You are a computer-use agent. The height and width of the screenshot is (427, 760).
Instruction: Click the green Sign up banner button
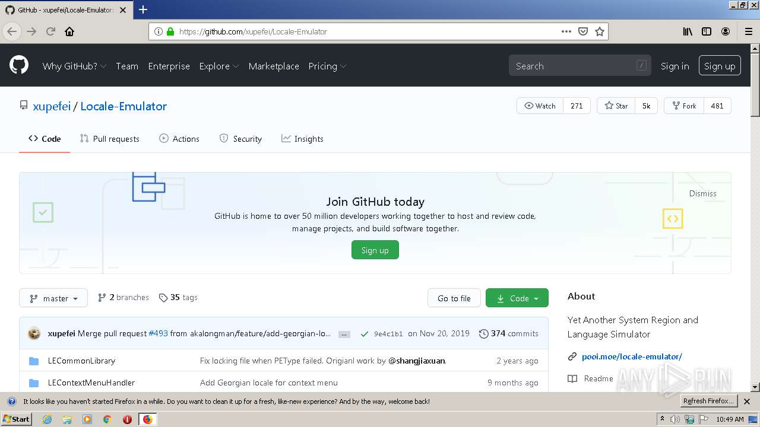click(375, 250)
